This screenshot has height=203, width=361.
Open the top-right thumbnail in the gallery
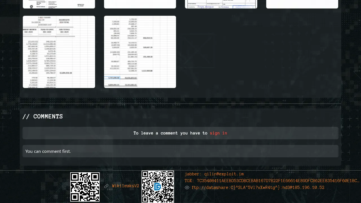point(302,4)
